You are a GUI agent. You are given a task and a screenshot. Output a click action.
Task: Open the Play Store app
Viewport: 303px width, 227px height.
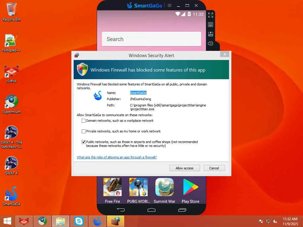pos(191,190)
